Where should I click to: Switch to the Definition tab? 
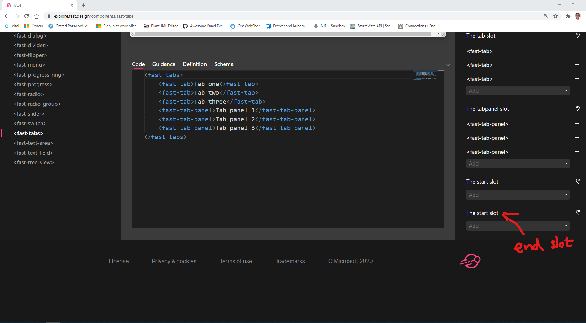[x=195, y=64]
